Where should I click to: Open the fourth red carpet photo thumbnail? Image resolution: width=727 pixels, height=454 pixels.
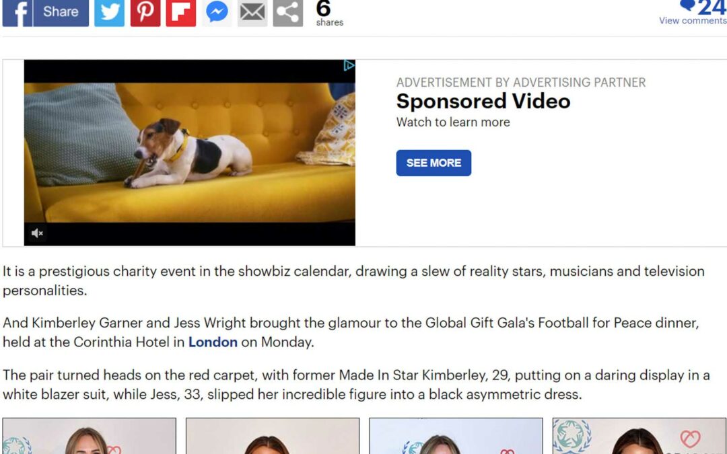pyautogui.click(x=639, y=436)
